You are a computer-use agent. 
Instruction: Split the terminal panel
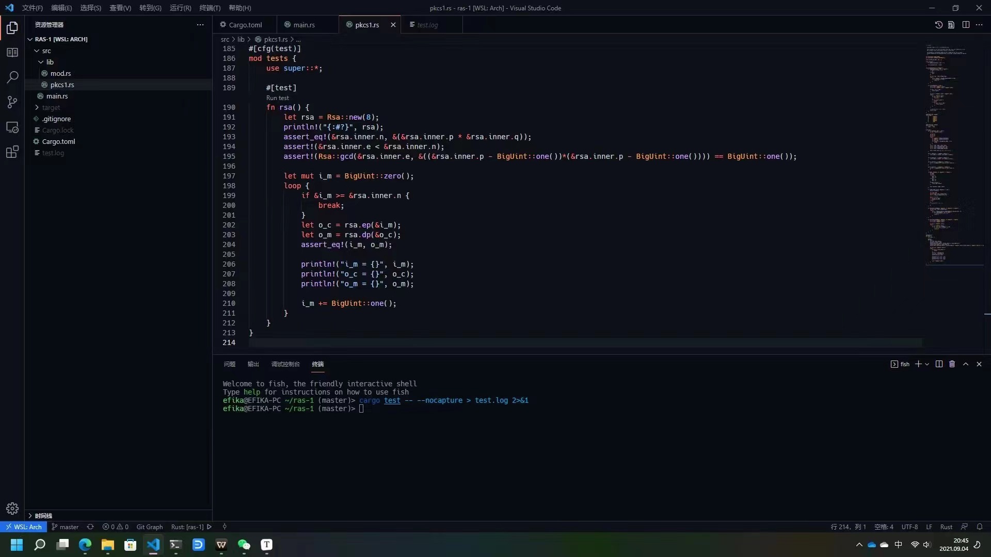click(939, 364)
